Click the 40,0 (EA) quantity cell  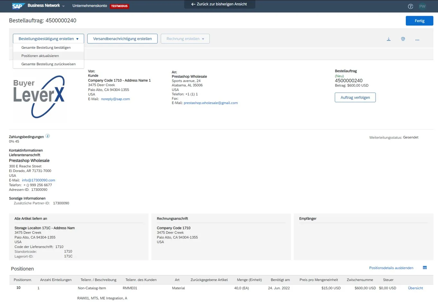point(242,288)
